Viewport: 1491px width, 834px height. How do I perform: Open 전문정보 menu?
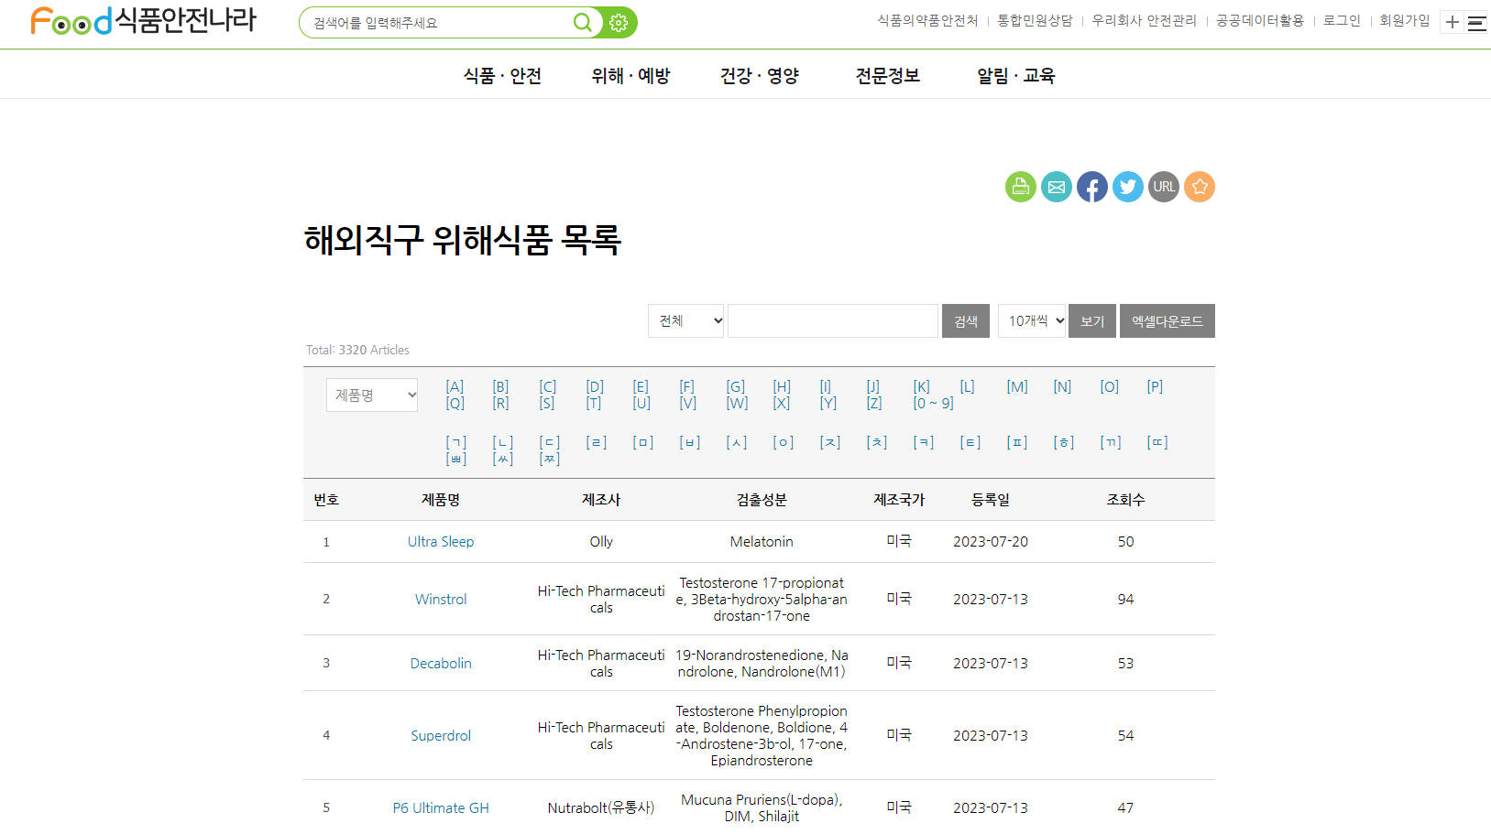coord(887,75)
